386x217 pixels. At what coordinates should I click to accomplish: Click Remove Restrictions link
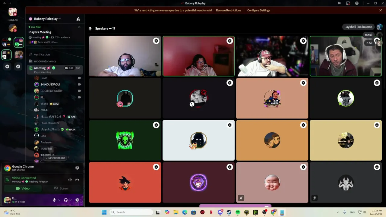(x=228, y=10)
